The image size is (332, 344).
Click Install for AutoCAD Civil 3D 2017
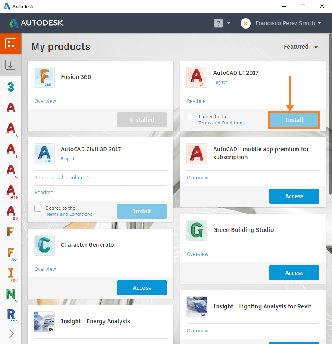pos(142,211)
